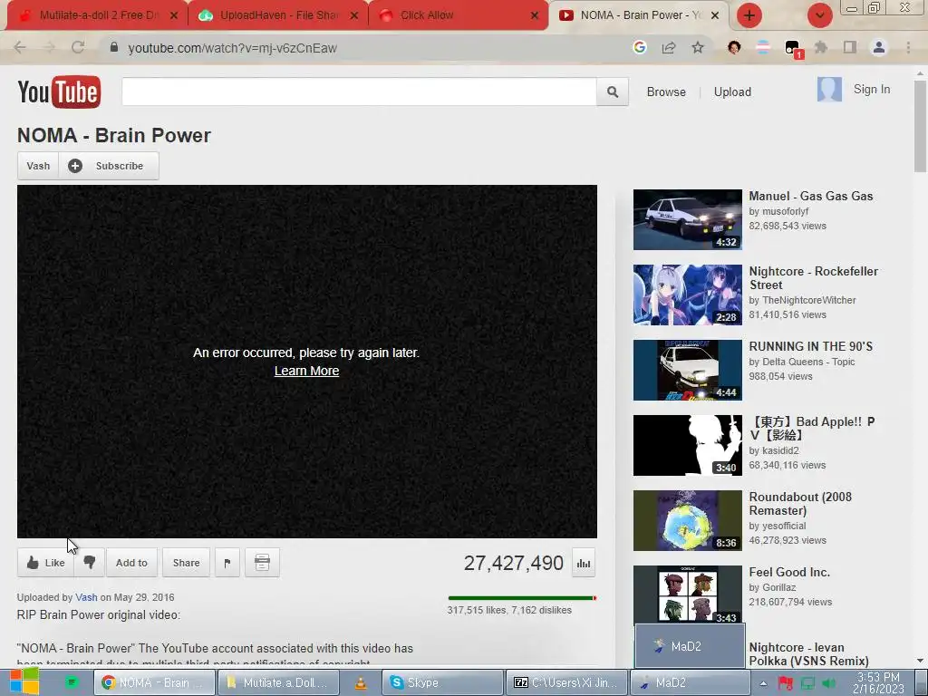Reload the page with refresh icon
The width and height of the screenshot is (928, 696).
click(78, 47)
